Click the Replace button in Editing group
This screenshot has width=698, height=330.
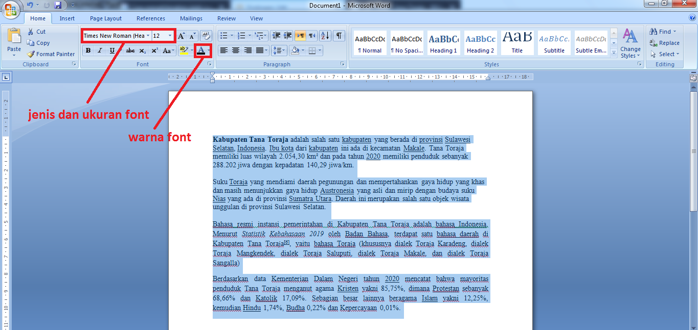(x=664, y=43)
